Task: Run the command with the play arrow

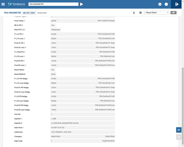Action: pos(82,4)
